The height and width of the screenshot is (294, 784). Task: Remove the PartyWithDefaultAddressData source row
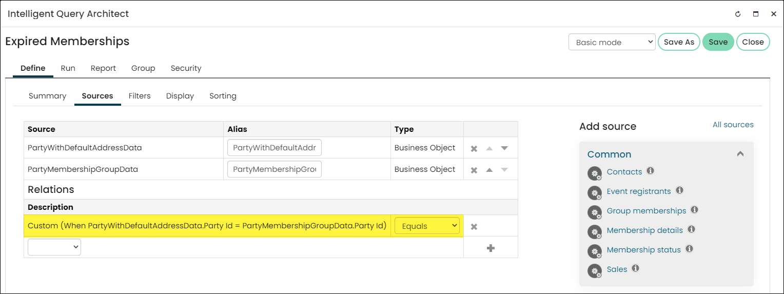pos(474,148)
